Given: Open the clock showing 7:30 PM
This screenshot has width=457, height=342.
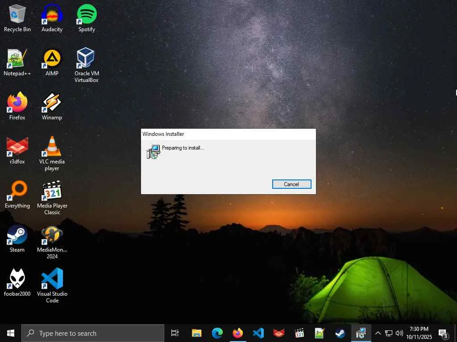Looking at the screenshot, I should tap(419, 333).
